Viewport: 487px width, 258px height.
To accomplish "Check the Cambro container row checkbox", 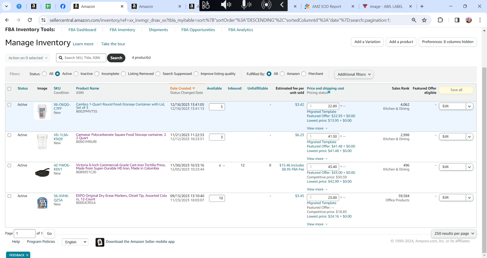I will point(9,105).
